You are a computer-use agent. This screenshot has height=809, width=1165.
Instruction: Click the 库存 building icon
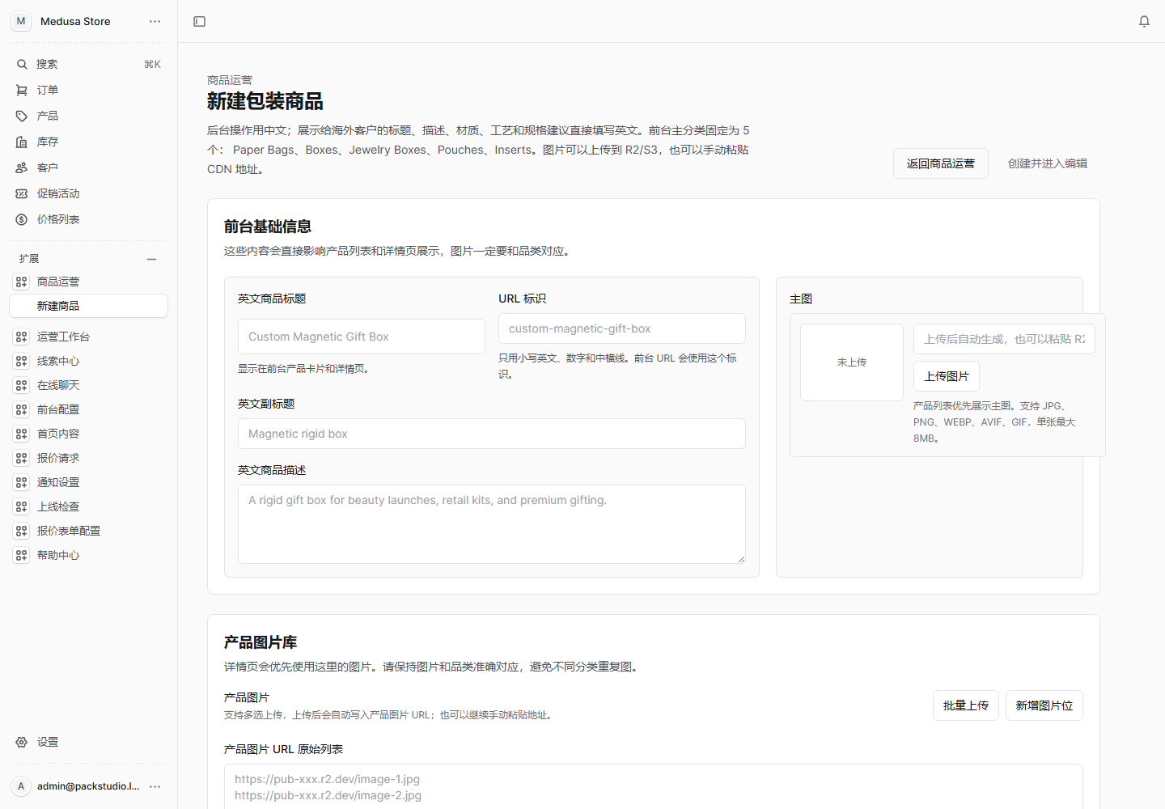[22, 142]
